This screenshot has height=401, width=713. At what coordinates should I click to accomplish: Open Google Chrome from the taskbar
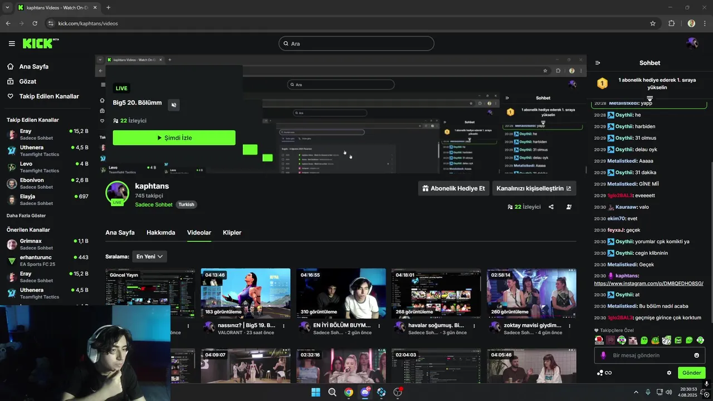click(349, 392)
